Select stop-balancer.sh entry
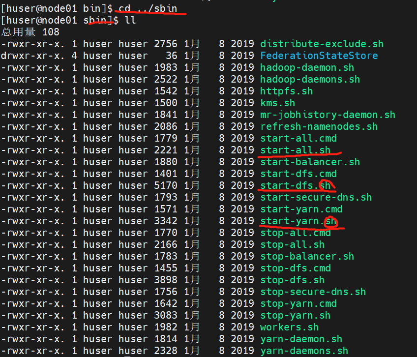 (307, 256)
